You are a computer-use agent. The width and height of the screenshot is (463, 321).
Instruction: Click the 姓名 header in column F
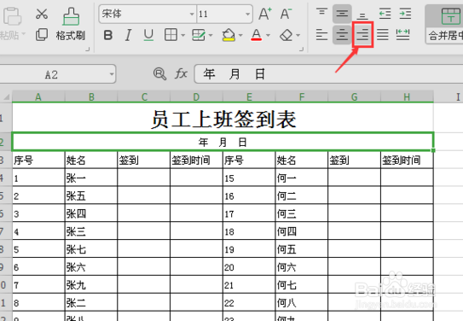302,160
